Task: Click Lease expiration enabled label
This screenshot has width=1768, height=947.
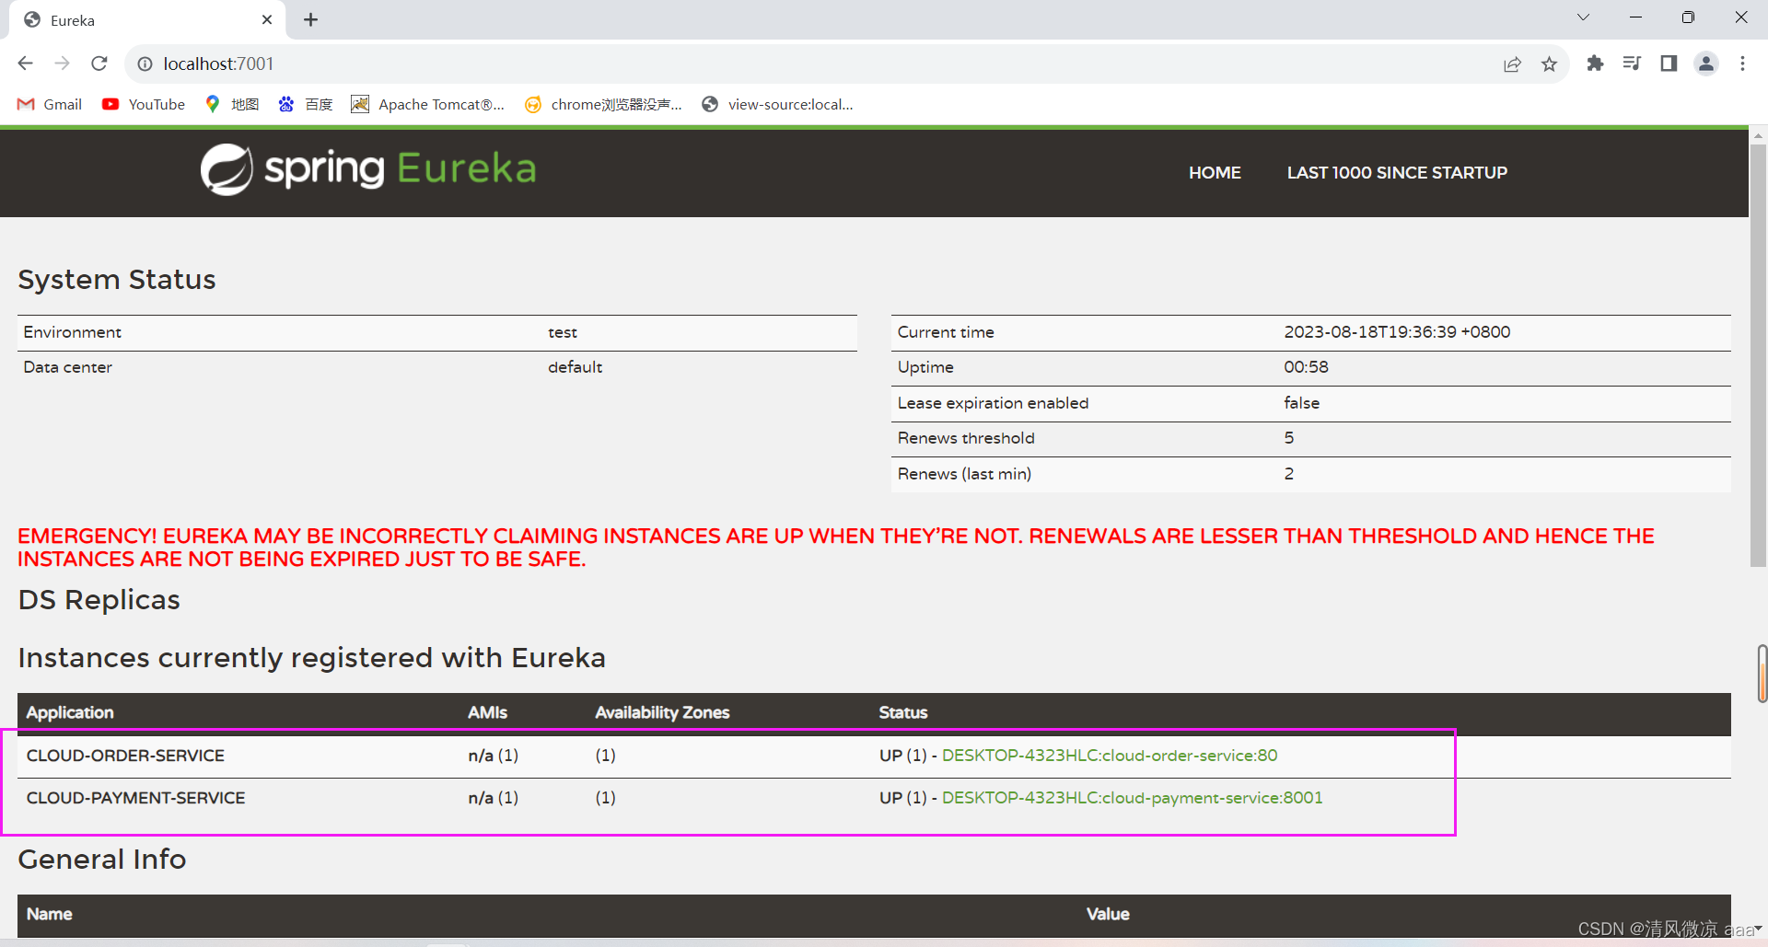Action: [x=993, y=402]
